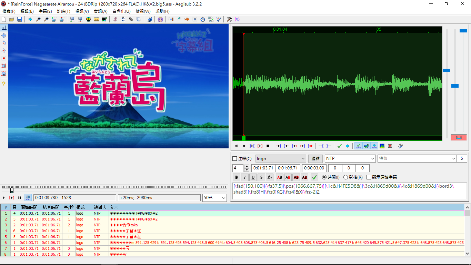
Task: Open the 字幕(S) menu
Action: click(45, 11)
